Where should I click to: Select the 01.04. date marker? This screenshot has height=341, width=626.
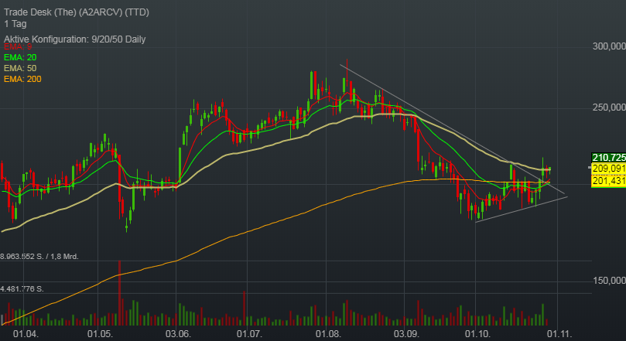tap(26, 334)
